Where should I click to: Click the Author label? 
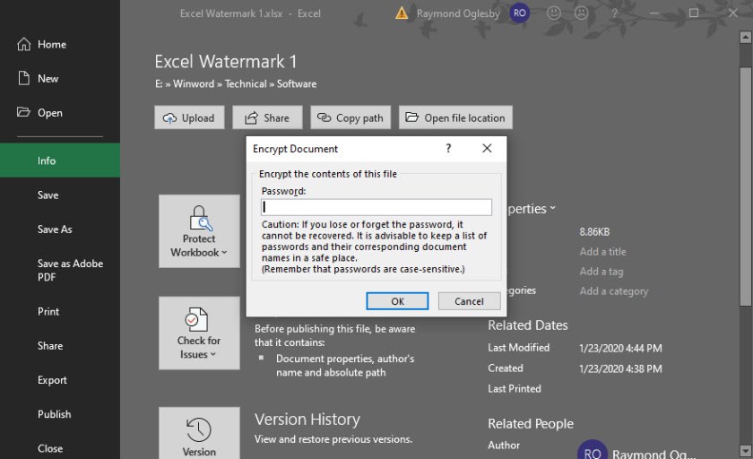504,445
